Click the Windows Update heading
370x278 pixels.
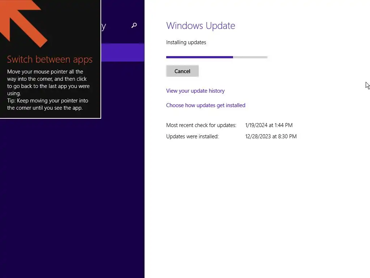201,26
